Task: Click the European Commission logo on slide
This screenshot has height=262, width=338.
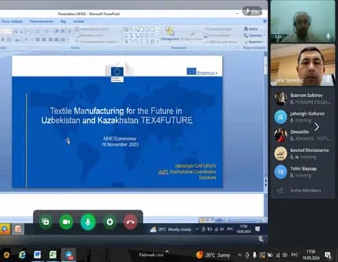Action: coord(117,74)
